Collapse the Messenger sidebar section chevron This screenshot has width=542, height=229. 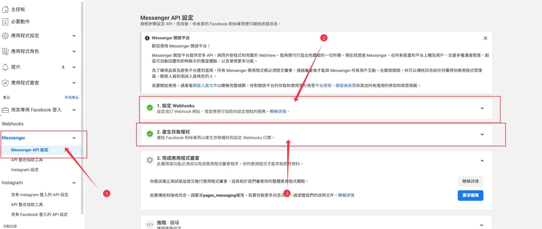(x=74, y=138)
